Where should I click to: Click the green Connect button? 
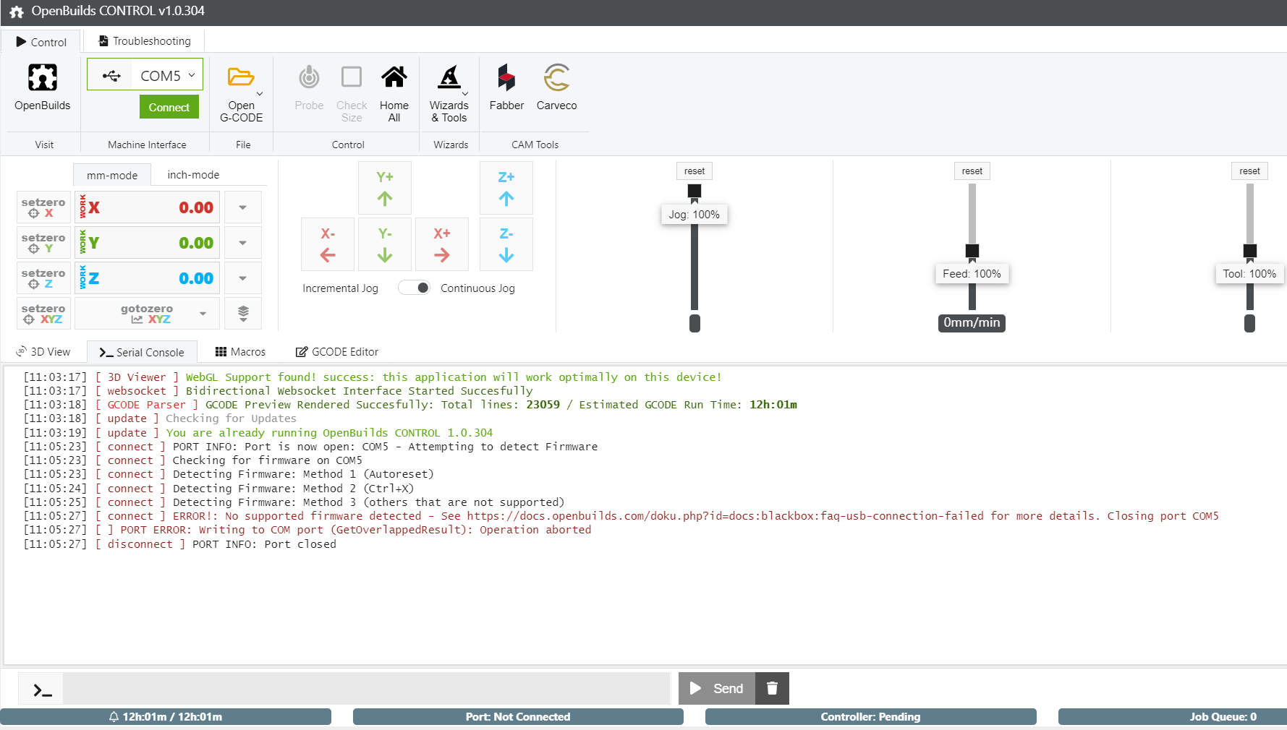coord(169,107)
